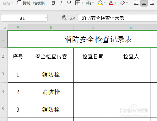
Task: Click the formula bar with 消防安全检查记录表
Action: coord(117,18)
